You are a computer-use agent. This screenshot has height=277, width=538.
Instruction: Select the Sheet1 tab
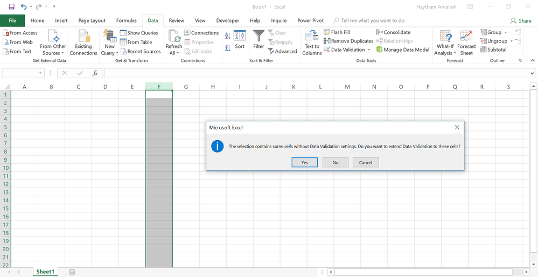pyautogui.click(x=46, y=272)
